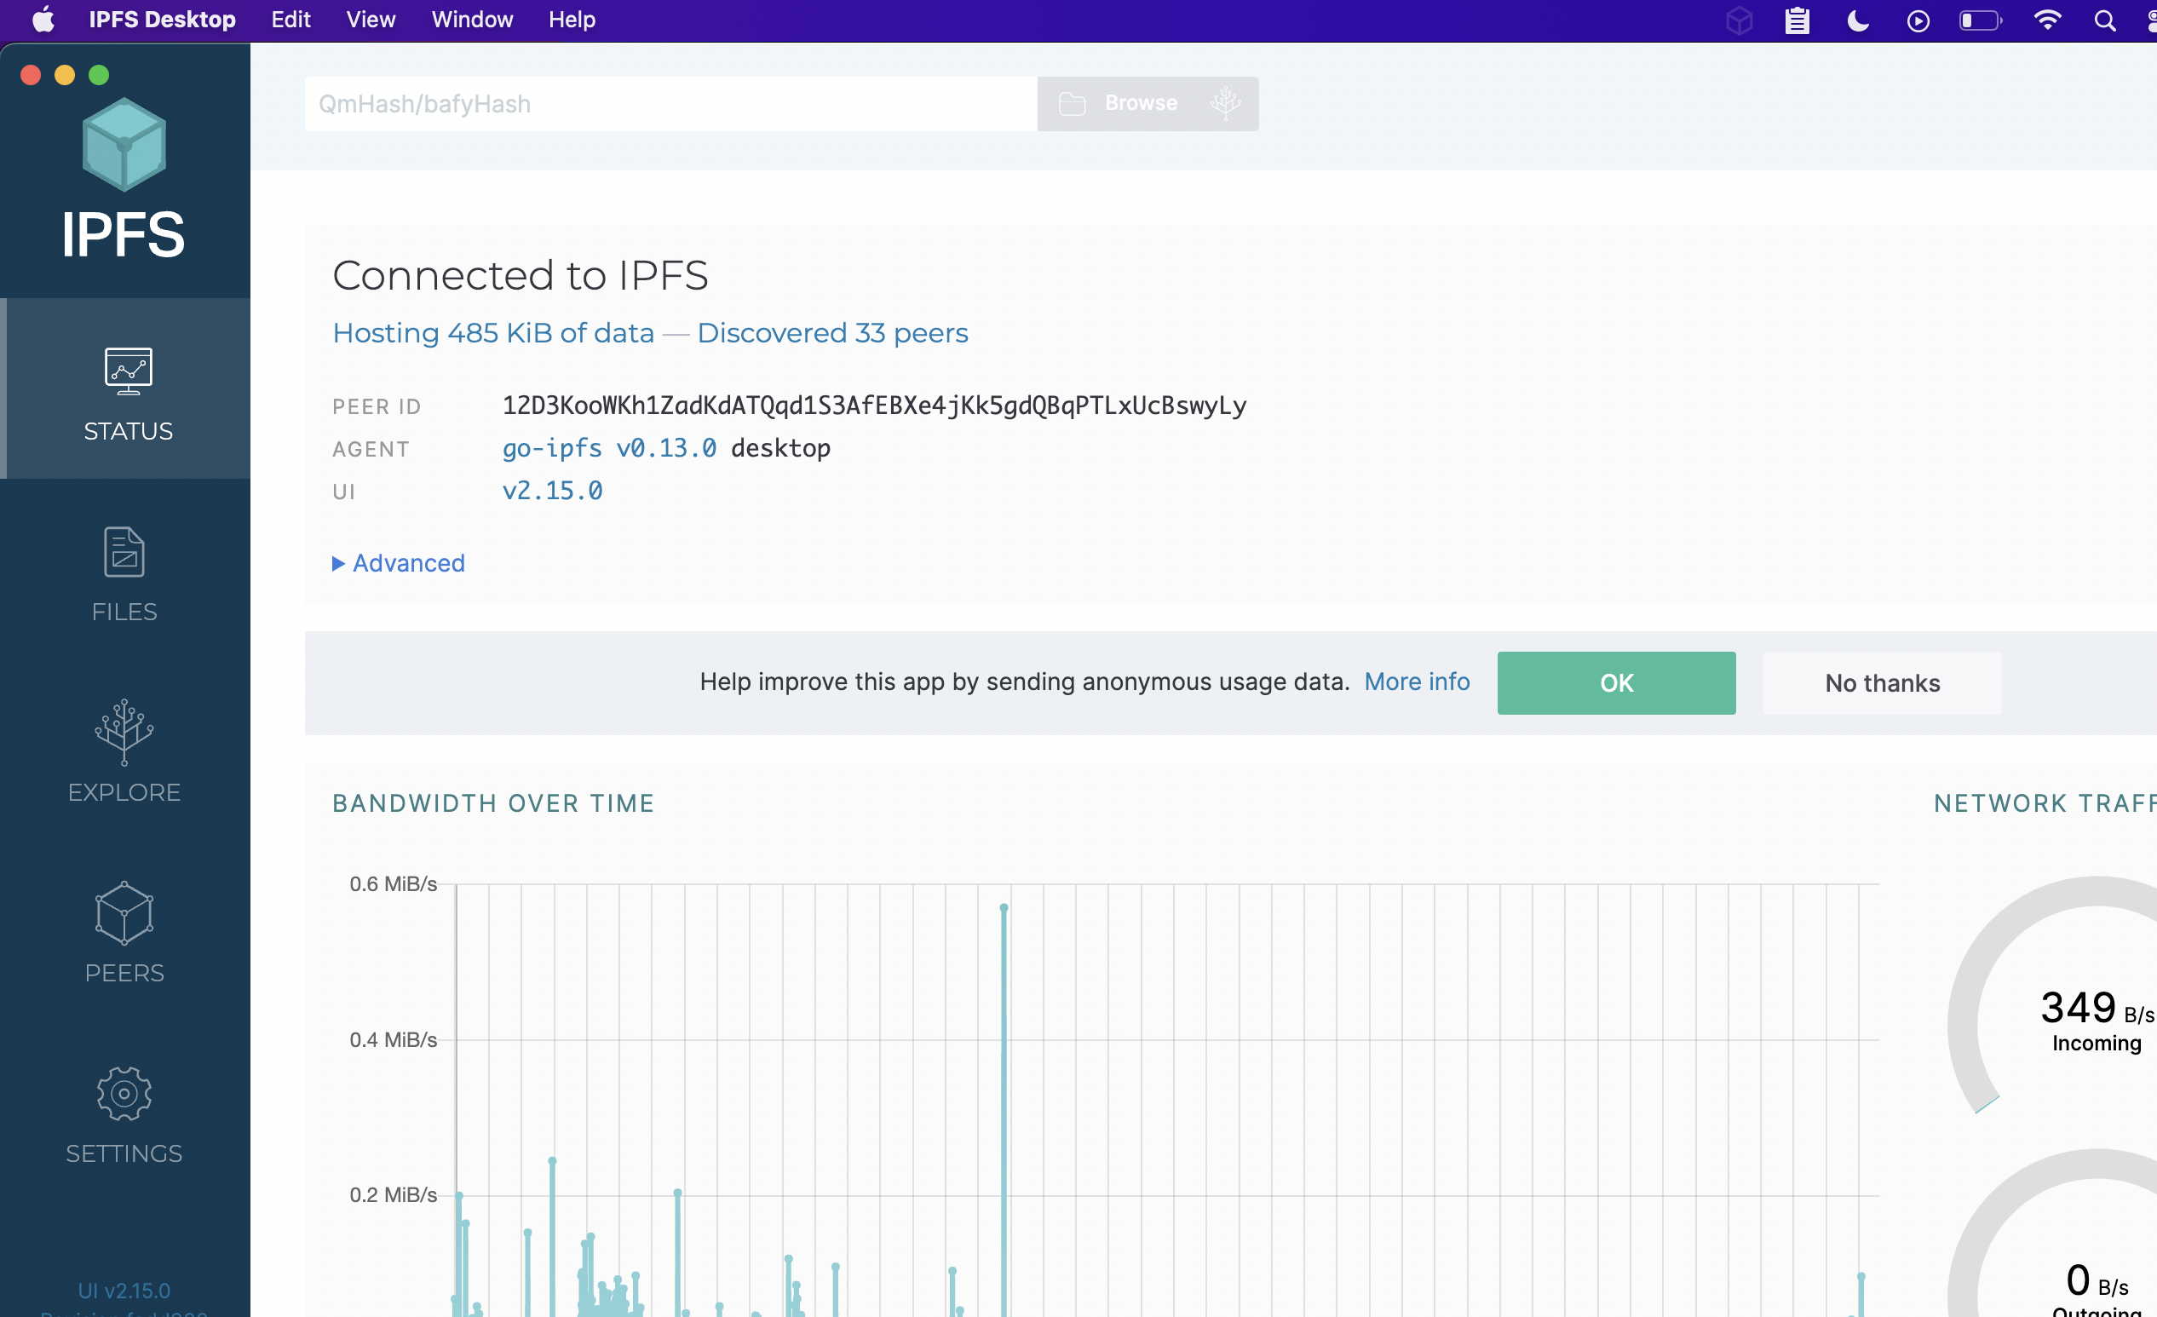The image size is (2157, 1317).
Task: Open the Apple menu
Action: (43, 20)
